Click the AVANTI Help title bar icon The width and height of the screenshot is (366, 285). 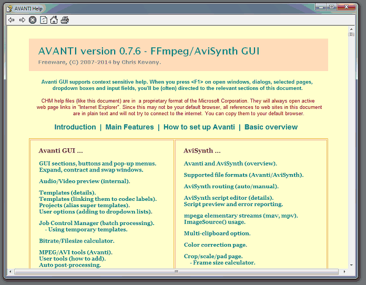tap(9, 9)
